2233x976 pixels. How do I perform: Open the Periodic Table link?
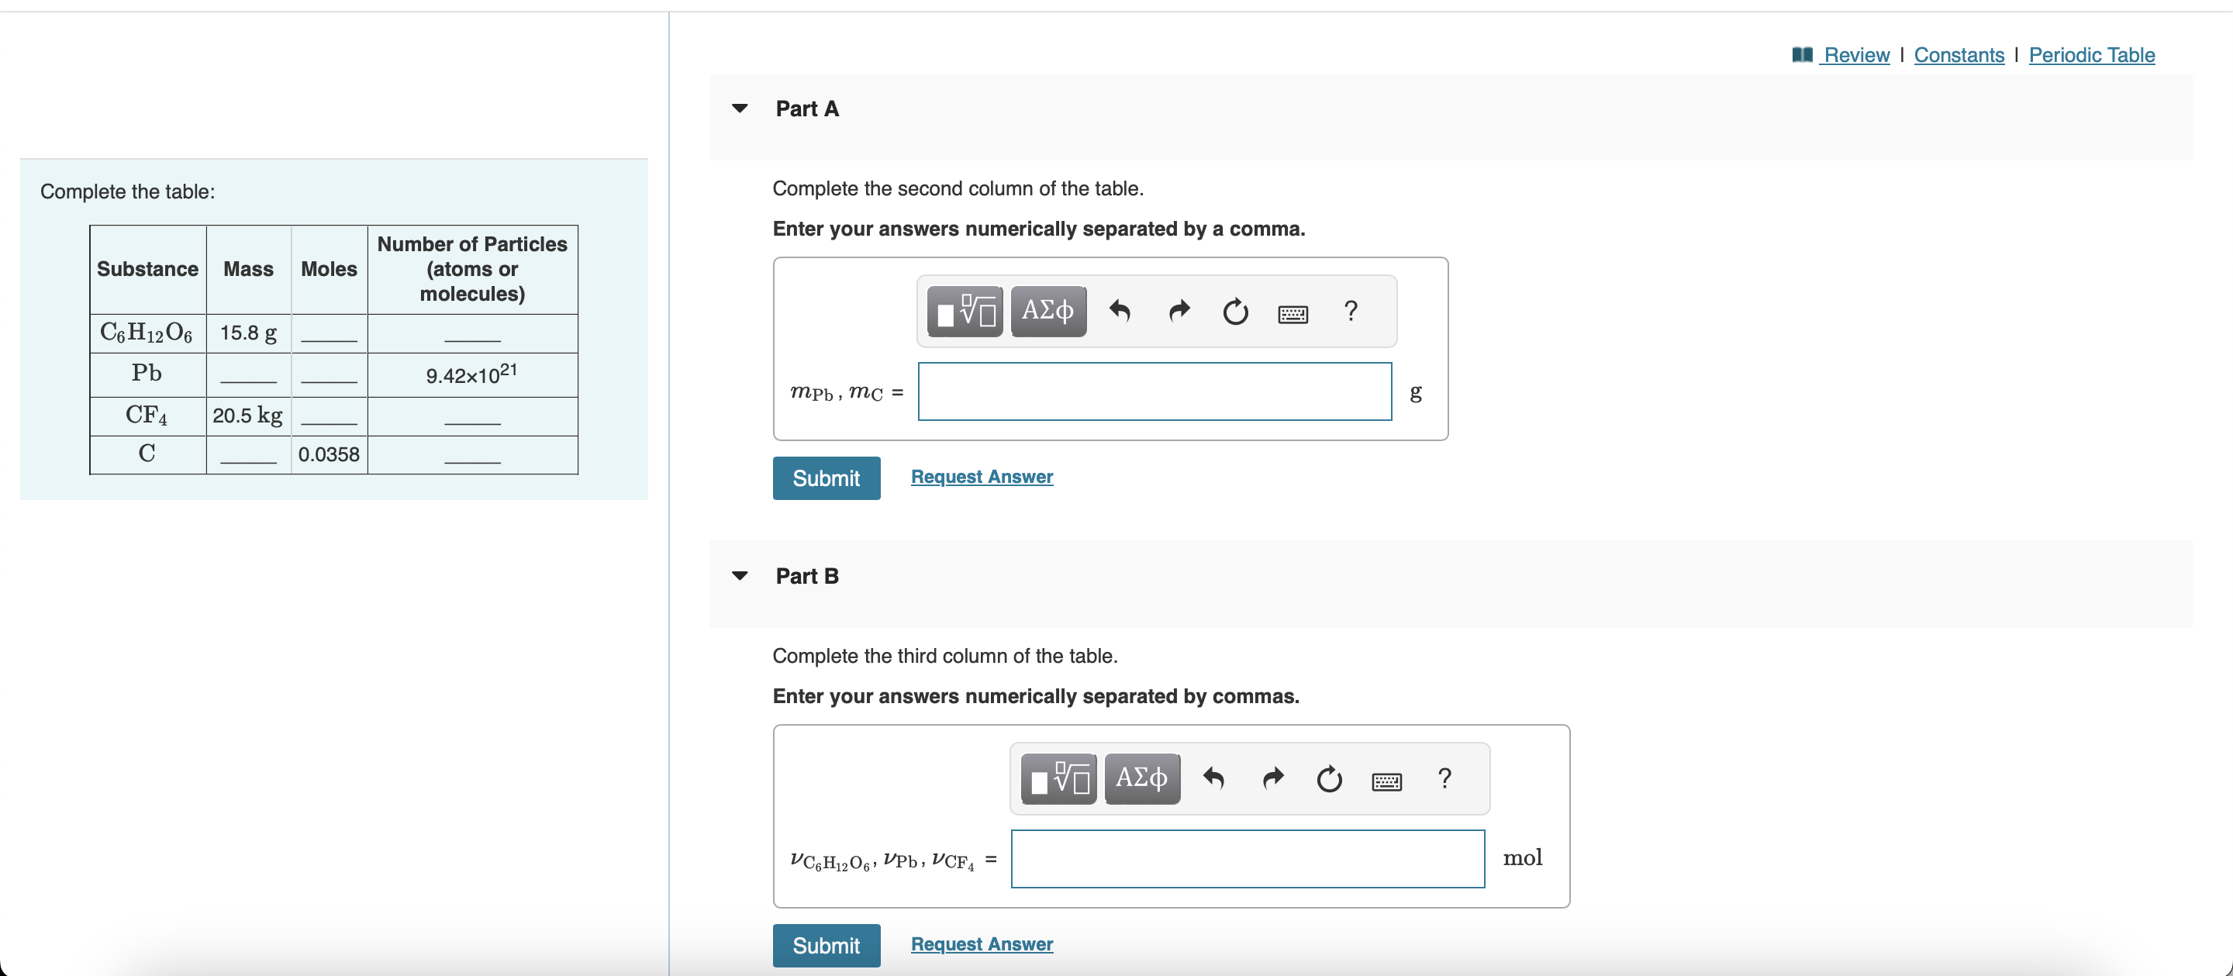click(x=2091, y=56)
